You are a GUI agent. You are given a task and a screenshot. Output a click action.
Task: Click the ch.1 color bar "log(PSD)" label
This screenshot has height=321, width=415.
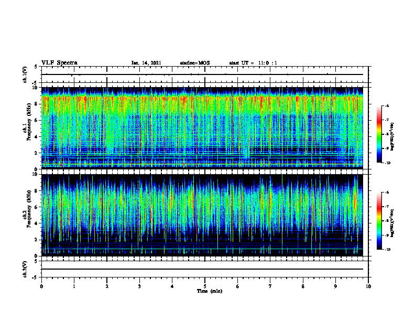[392, 136]
